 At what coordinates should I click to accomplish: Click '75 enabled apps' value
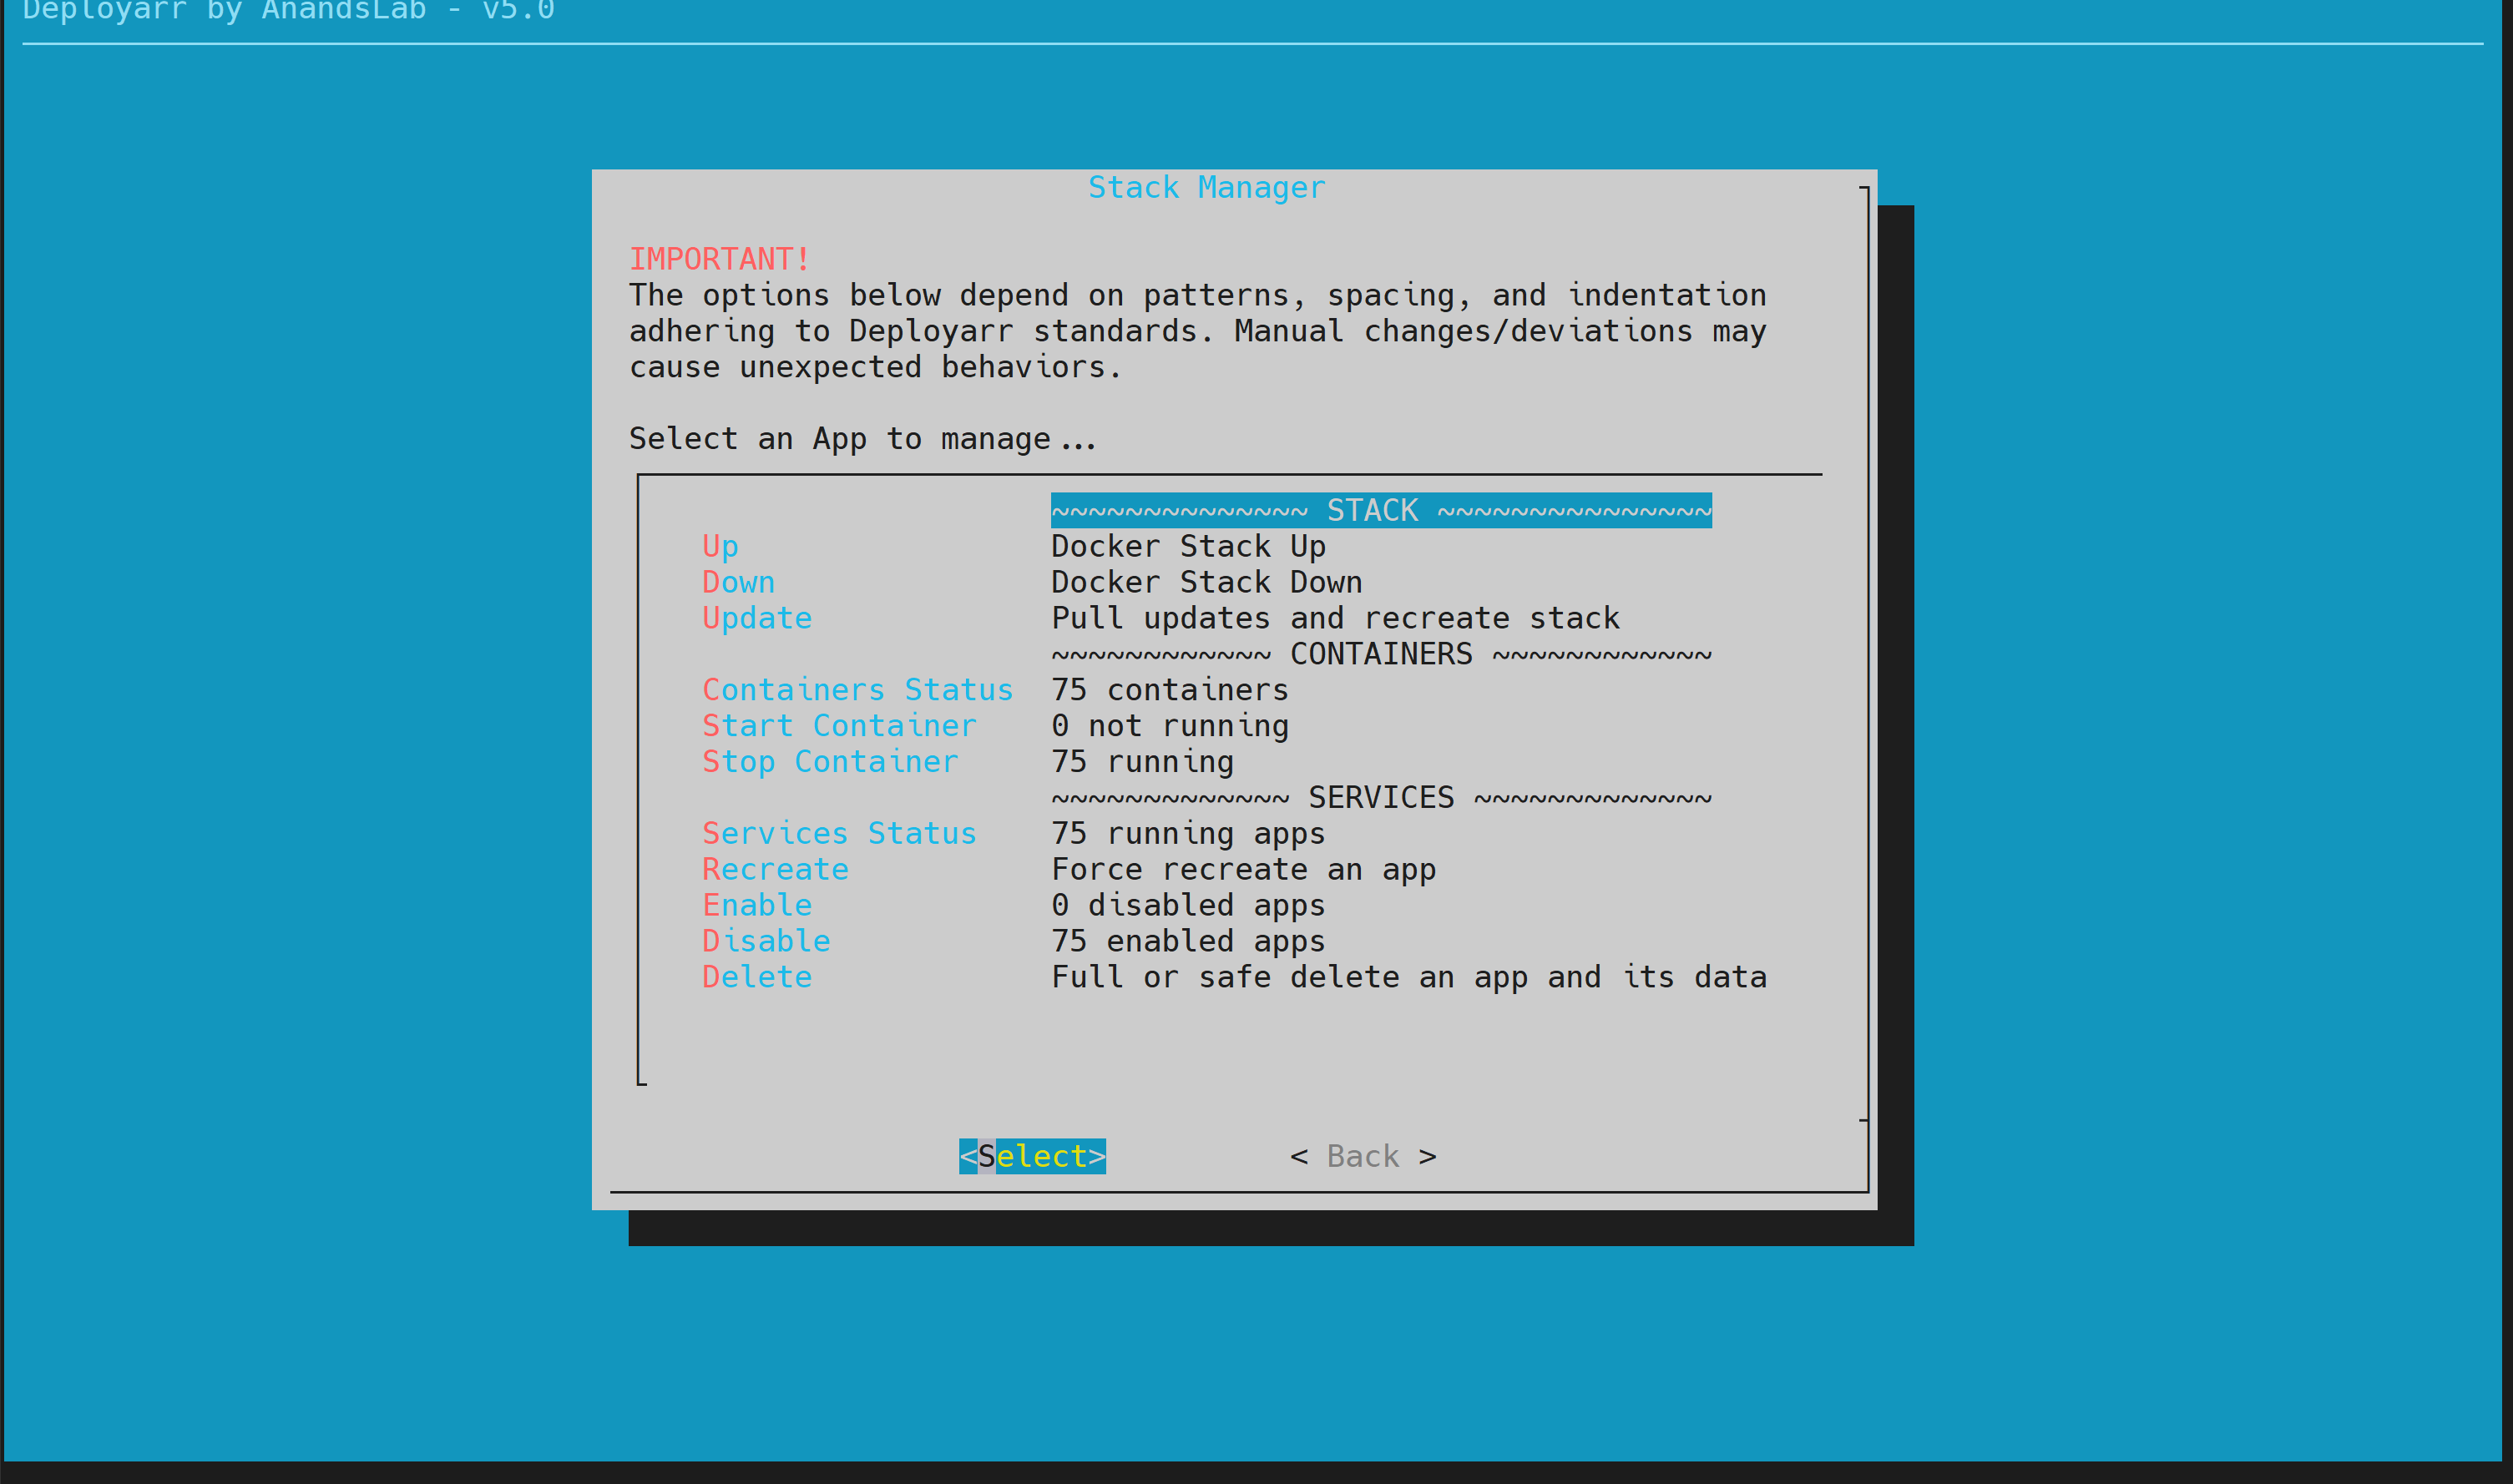pyautogui.click(x=1188, y=941)
